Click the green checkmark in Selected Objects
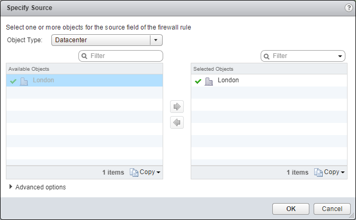 coord(198,81)
